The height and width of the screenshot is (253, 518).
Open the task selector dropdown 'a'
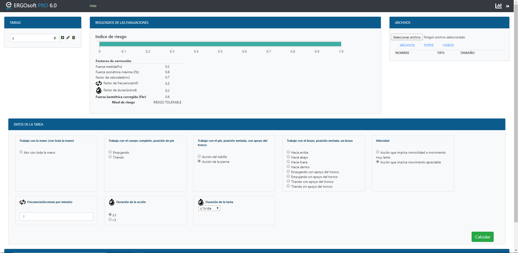[x=34, y=38]
